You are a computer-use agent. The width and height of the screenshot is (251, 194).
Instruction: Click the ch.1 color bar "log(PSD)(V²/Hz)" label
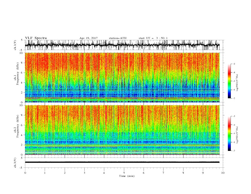pos(237,83)
